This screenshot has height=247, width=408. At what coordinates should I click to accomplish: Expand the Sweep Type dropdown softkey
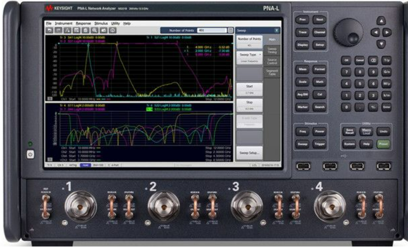tap(249, 58)
